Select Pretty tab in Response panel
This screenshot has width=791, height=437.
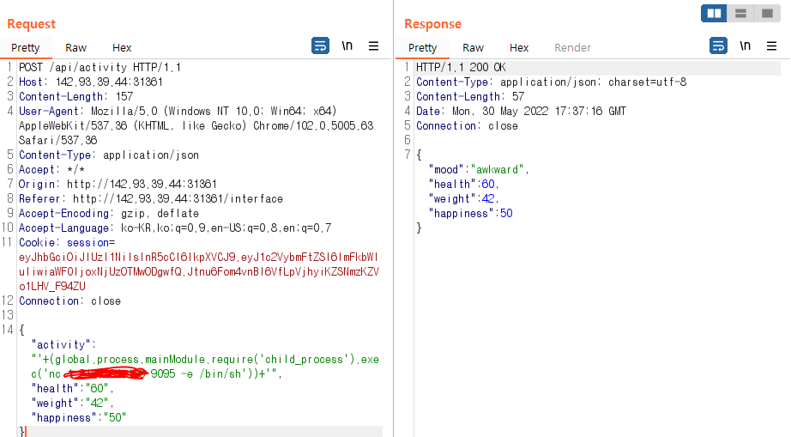[x=422, y=48]
